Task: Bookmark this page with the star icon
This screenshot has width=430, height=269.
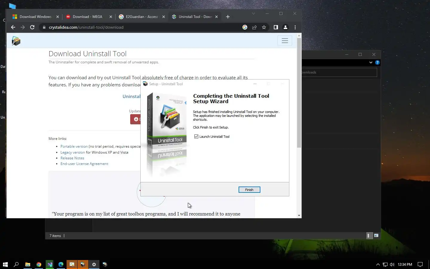Action: (x=264, y=27)
